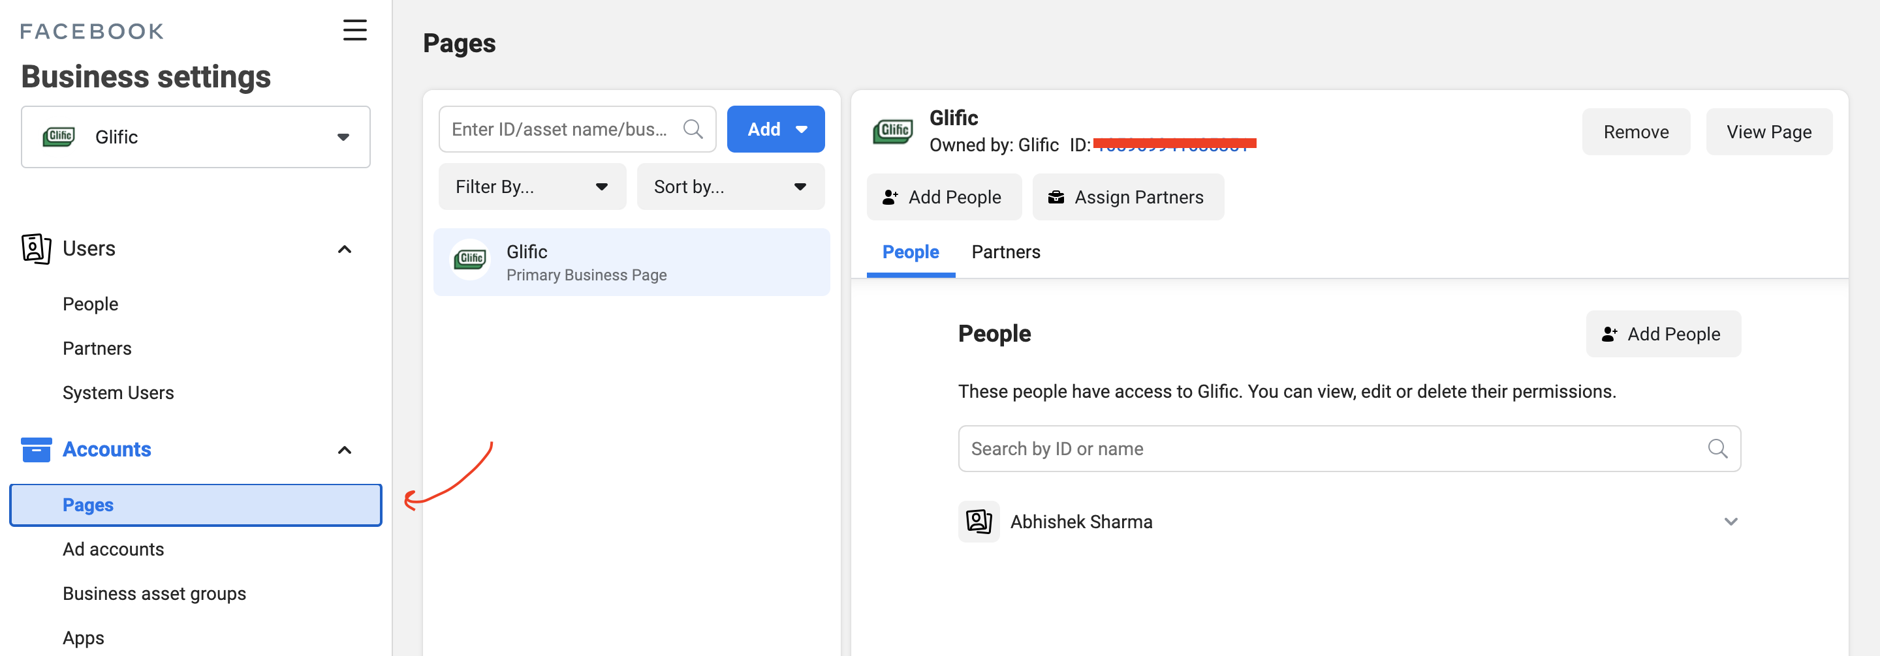The width and height of the screenshot is (1880, 656).
Task: Click the Users heading text
Action: coord(89,248)
